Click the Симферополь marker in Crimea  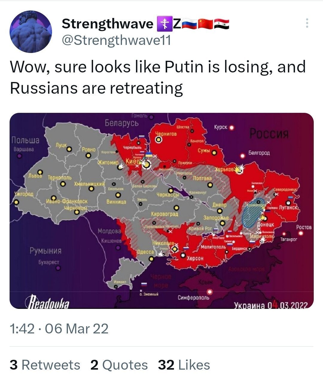point(210,292)
